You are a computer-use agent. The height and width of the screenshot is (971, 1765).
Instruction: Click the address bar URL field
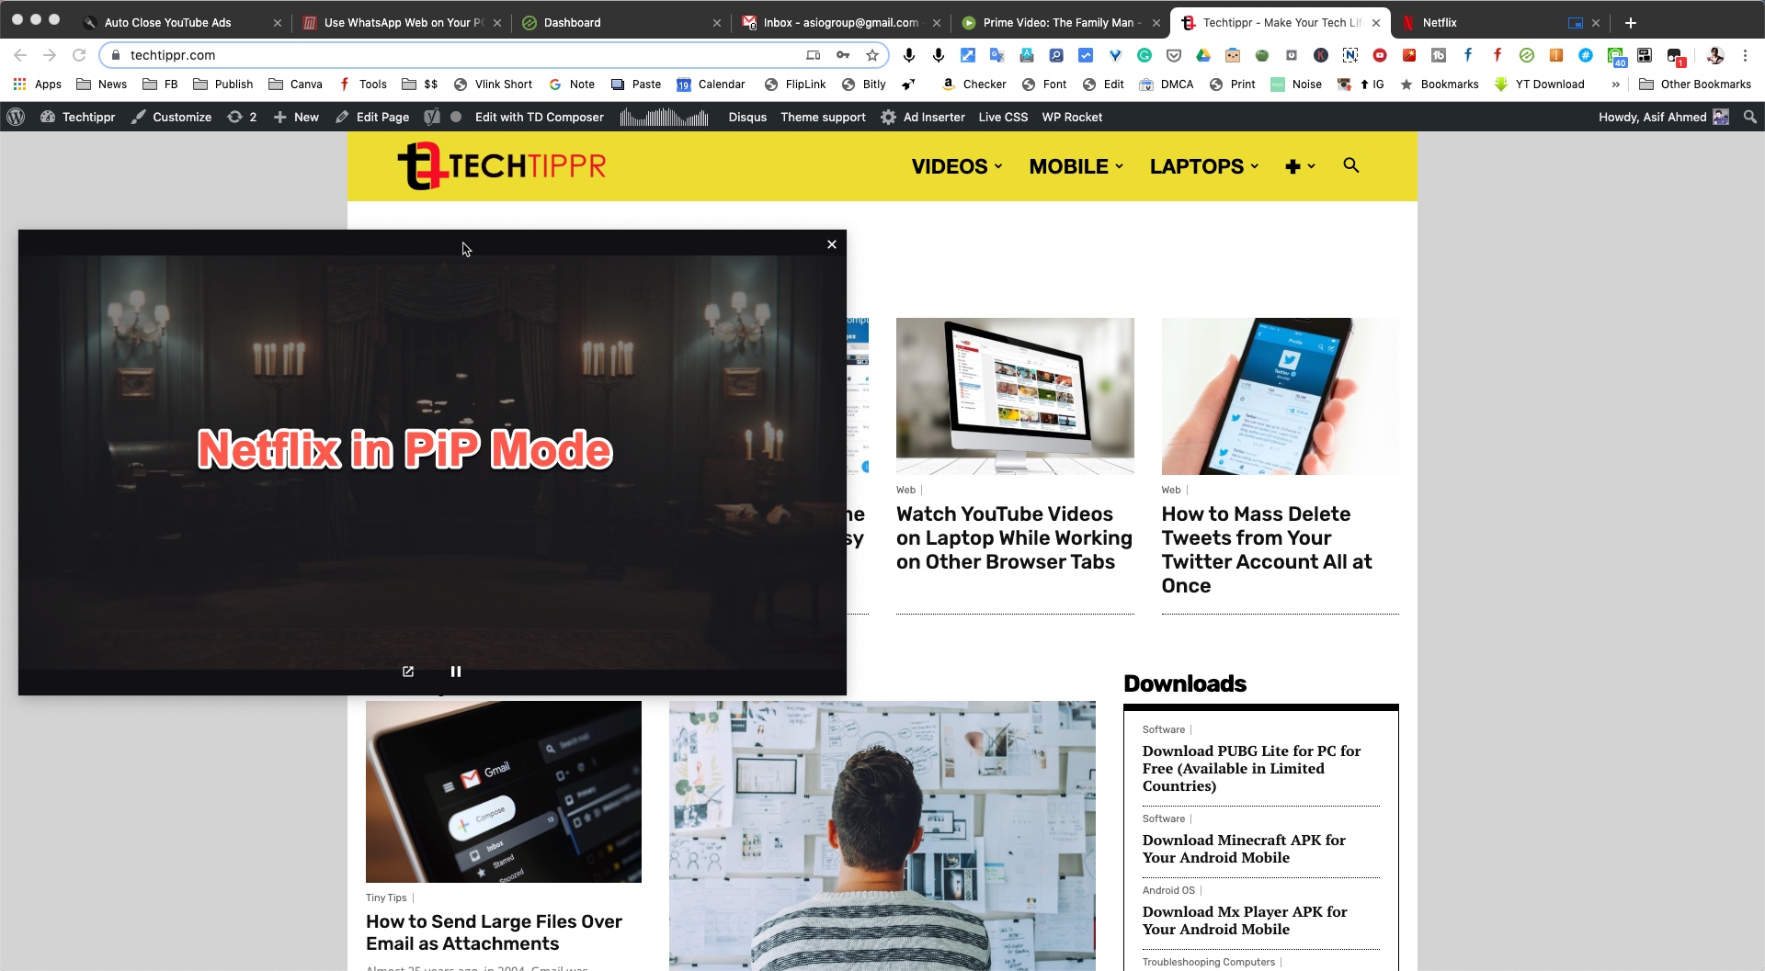[460, 55]
